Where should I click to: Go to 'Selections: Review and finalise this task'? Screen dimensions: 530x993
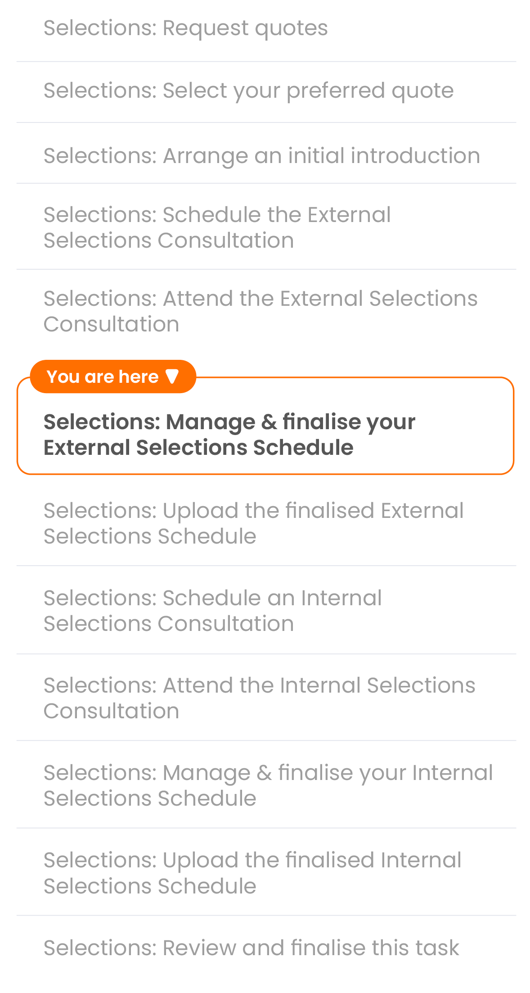(251, 948)
